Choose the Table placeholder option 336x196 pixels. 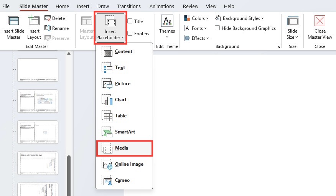coord(124,116)
